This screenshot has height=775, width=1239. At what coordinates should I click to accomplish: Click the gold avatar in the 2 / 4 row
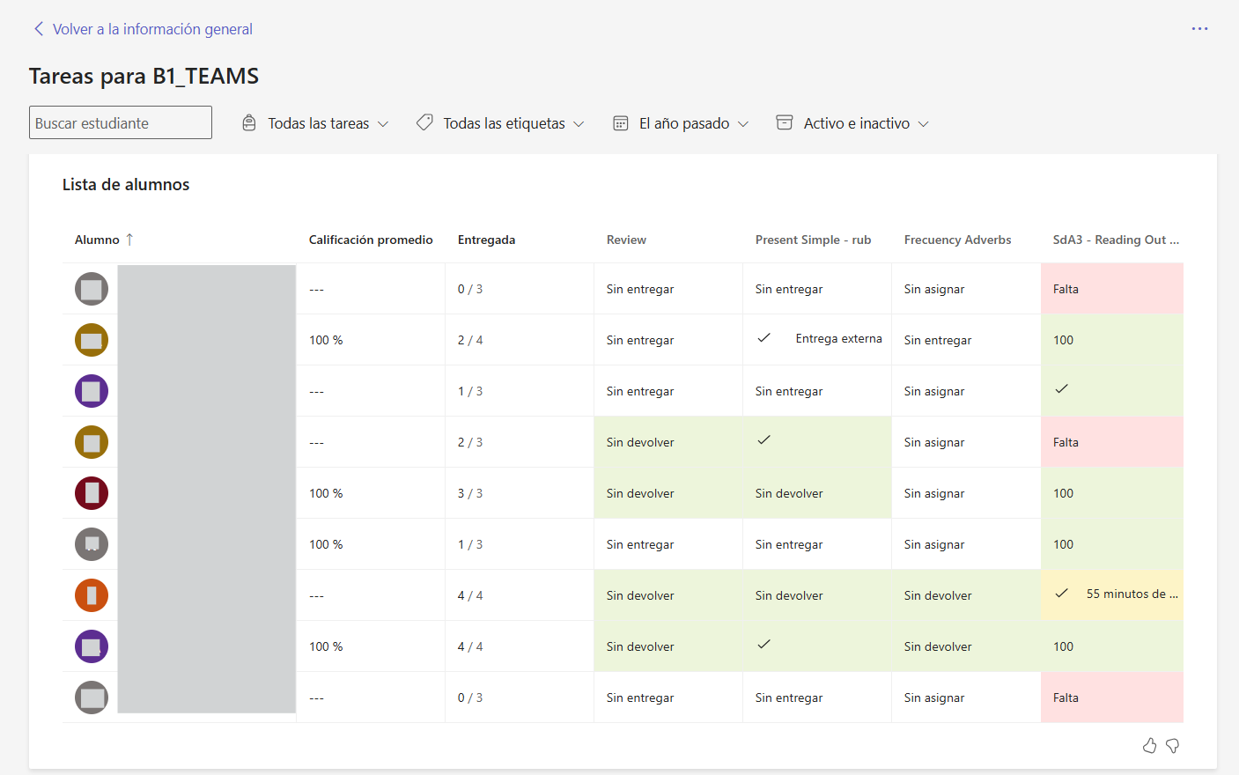92,340
